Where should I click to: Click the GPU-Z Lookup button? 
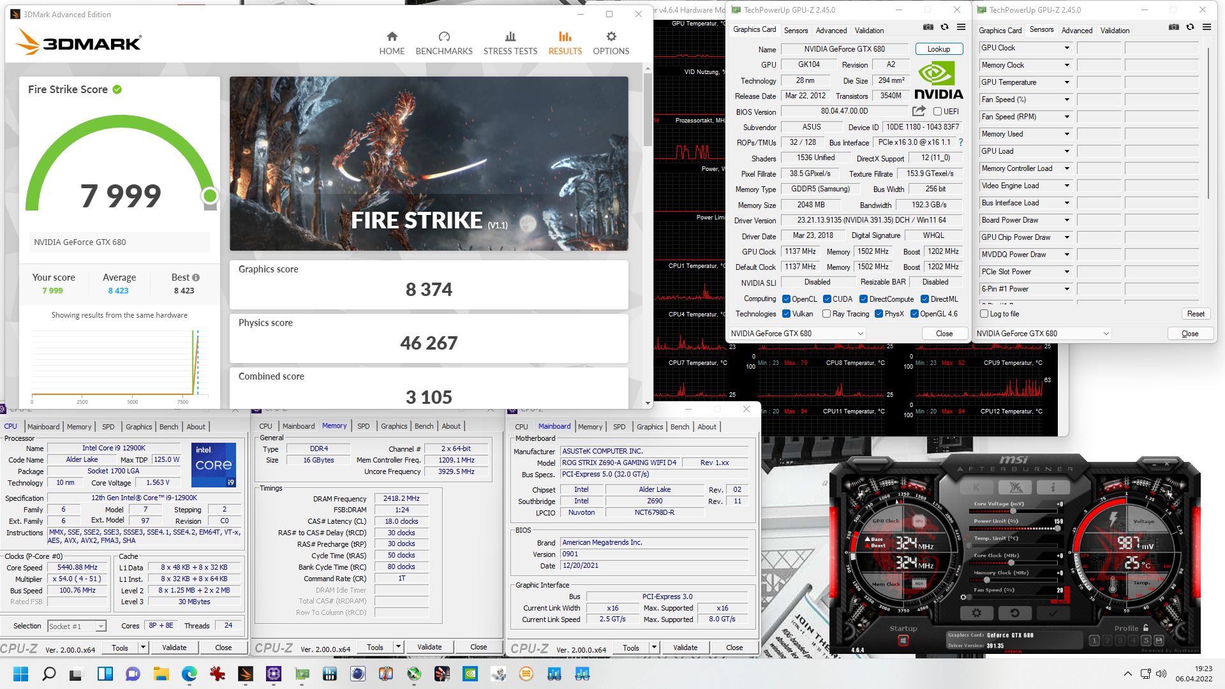[x=939, y=49]
